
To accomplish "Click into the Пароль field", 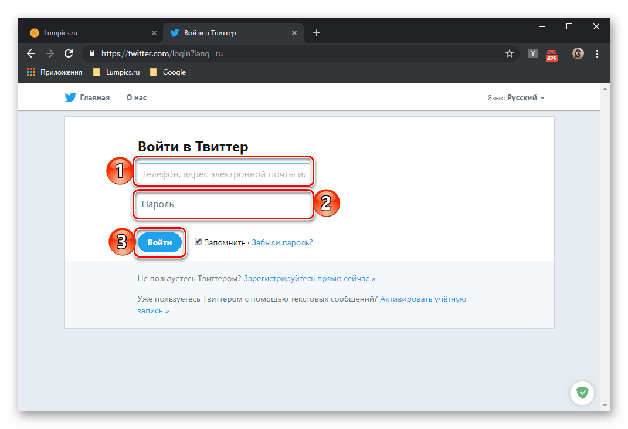I will click(x=223, y=204).
